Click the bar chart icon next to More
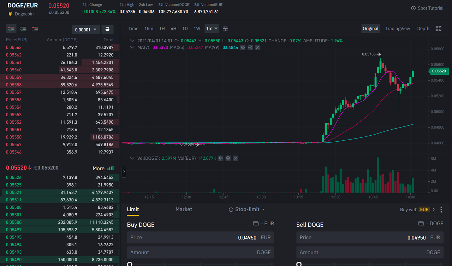Image resolution: width=452 pixels, height=266 pixels. click(x=111, y=168)
